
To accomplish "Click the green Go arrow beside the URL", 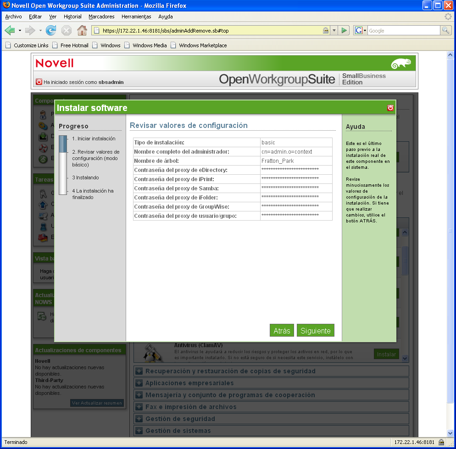I will (x=344, y=31).
